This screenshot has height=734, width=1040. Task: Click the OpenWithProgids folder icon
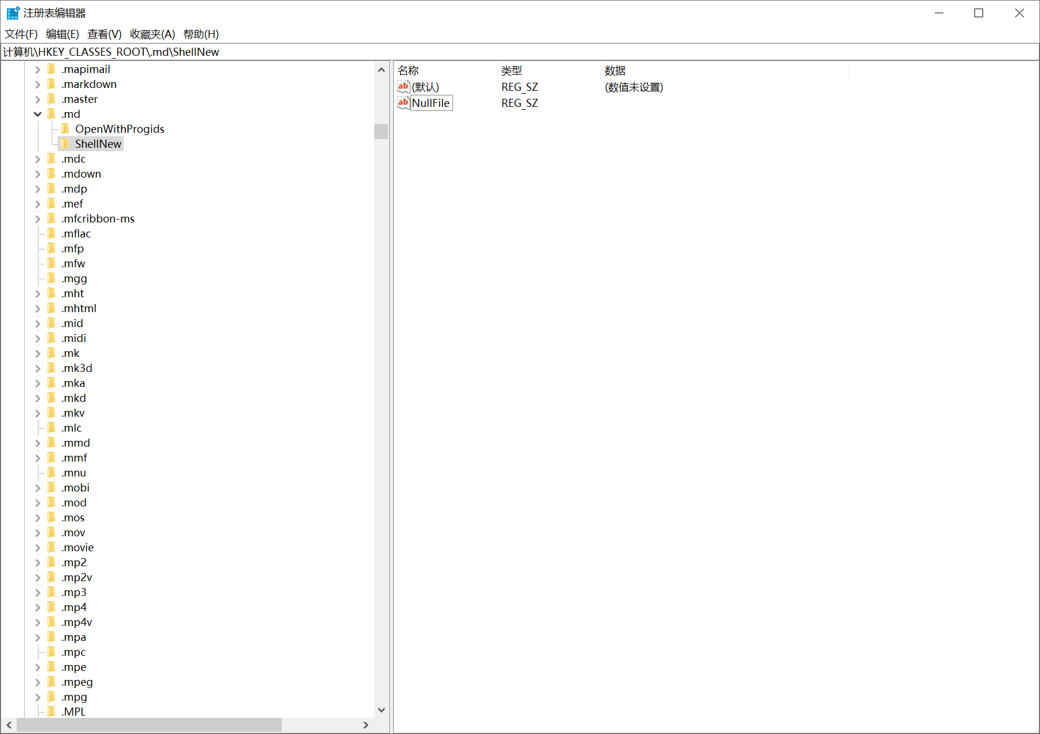click(65, 129)
